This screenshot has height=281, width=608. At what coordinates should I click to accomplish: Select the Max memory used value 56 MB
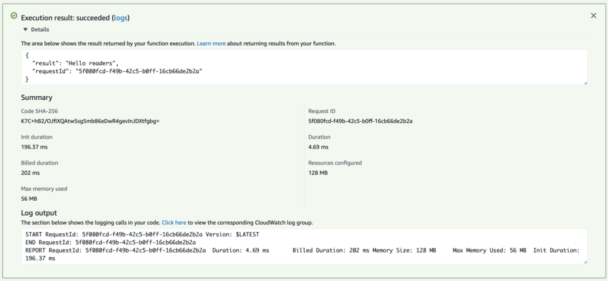pyautogui.click(x=29, y=198)
